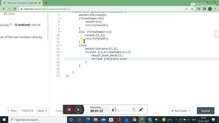Open Microsoft Store from taskbar
The height and width of the screenshot is (123, 219).
point(111,120)
